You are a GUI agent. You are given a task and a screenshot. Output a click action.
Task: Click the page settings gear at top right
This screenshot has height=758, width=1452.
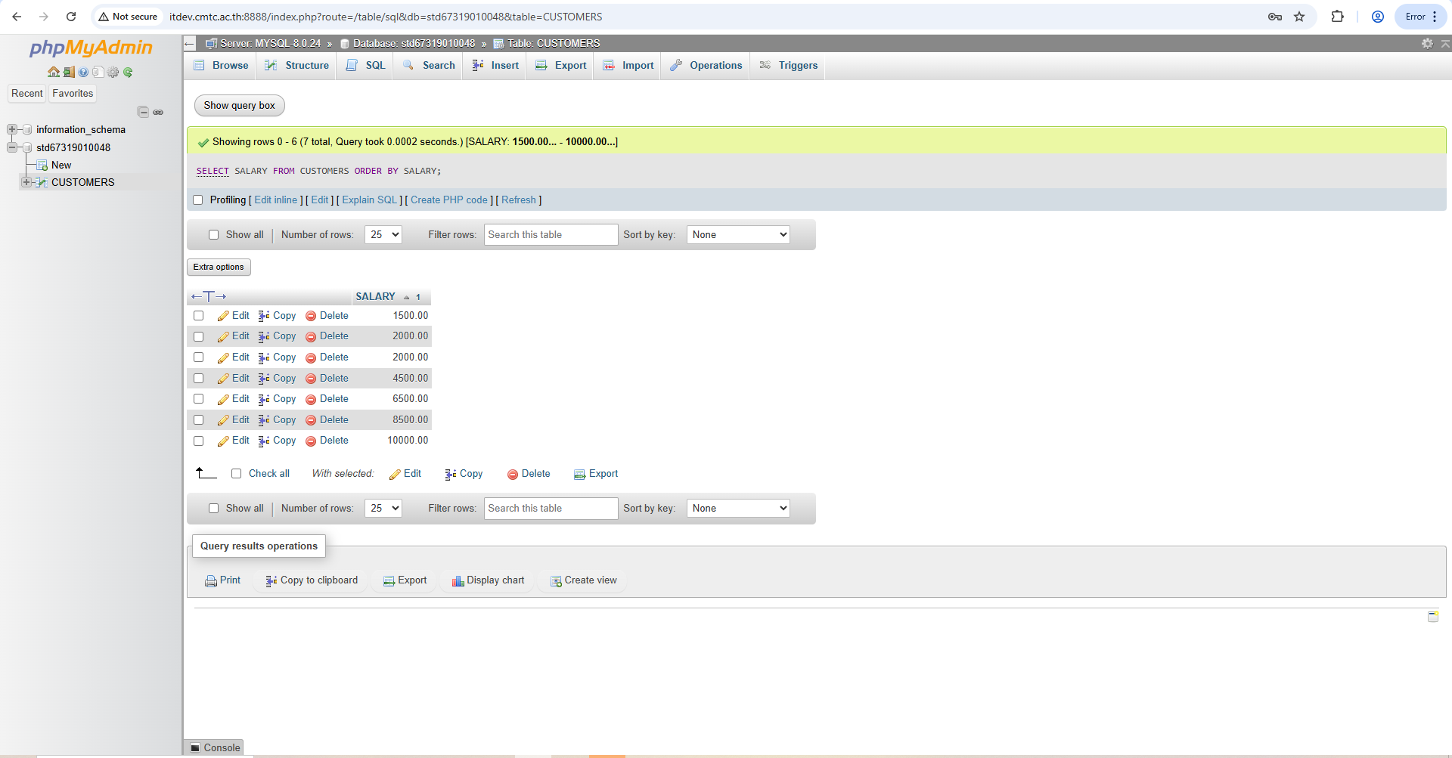coord(1427,44)
